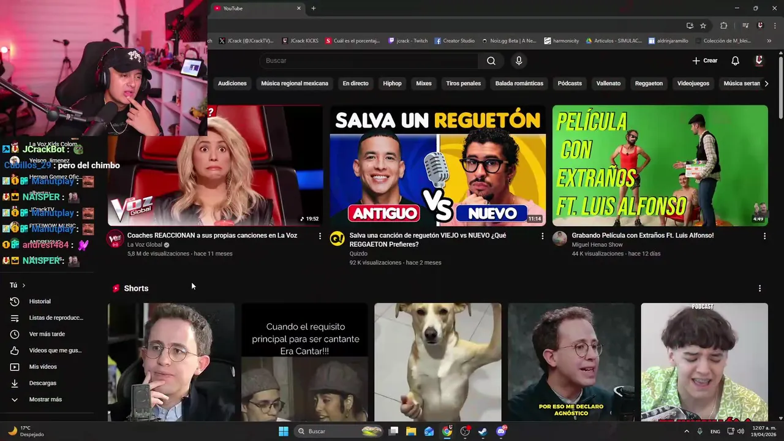Open the Chrome extensions puzzle icon
This screenshot has width=784, height=441.
pos(724,26)
